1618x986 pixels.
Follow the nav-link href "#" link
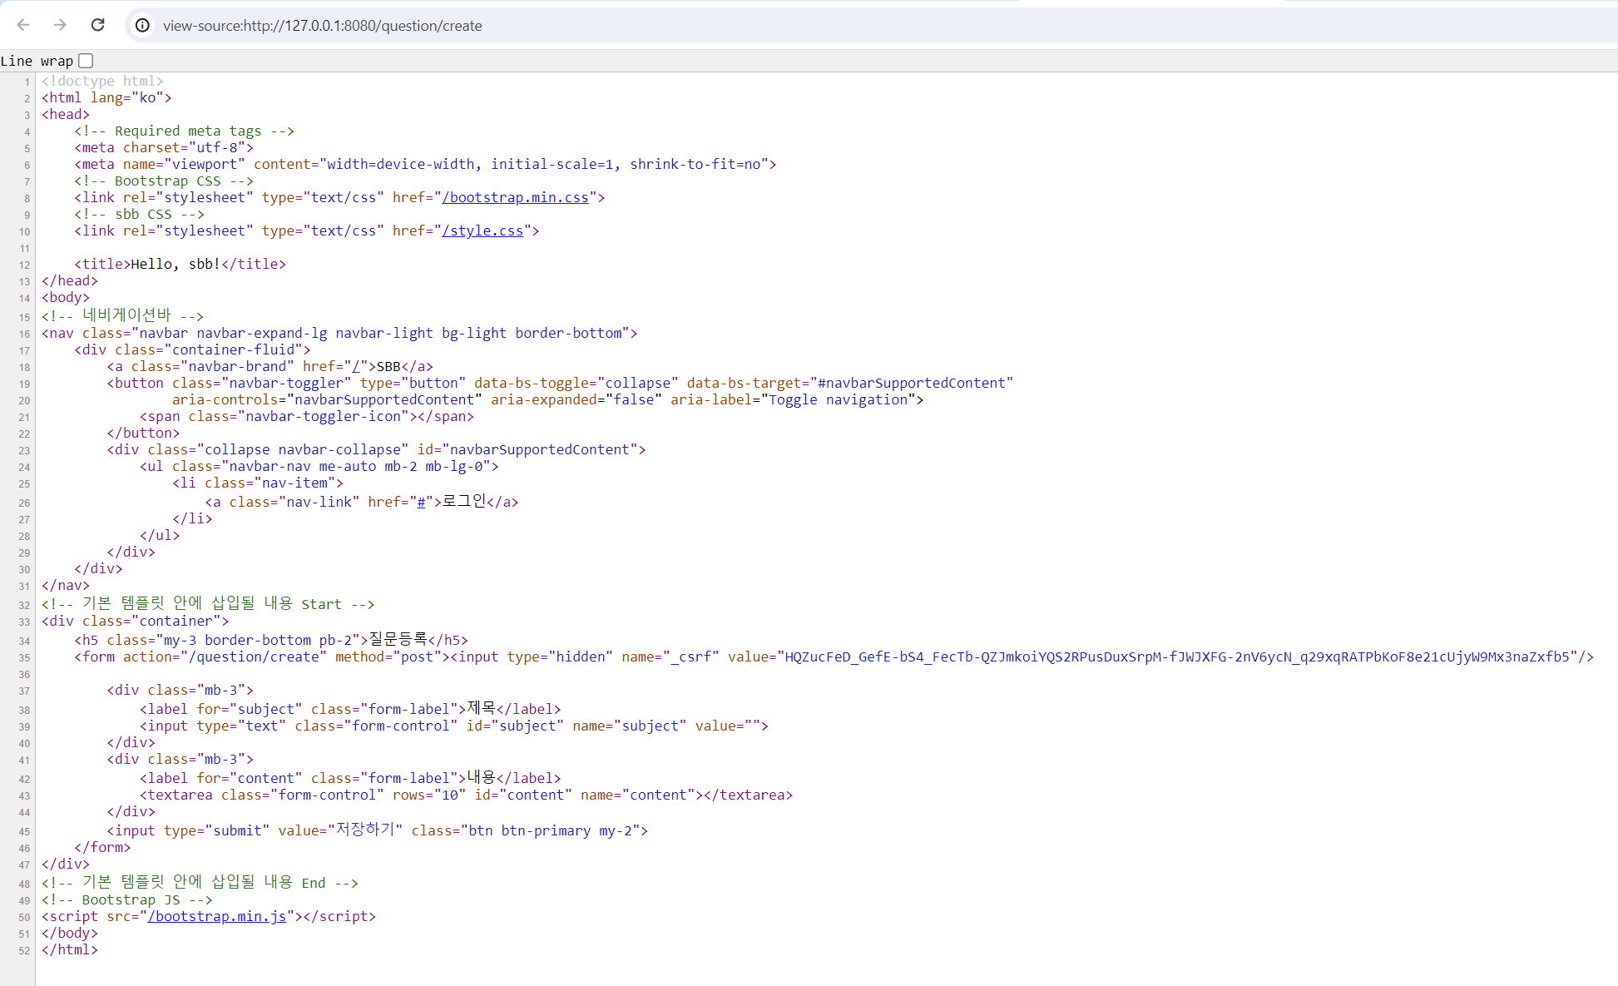421,502
